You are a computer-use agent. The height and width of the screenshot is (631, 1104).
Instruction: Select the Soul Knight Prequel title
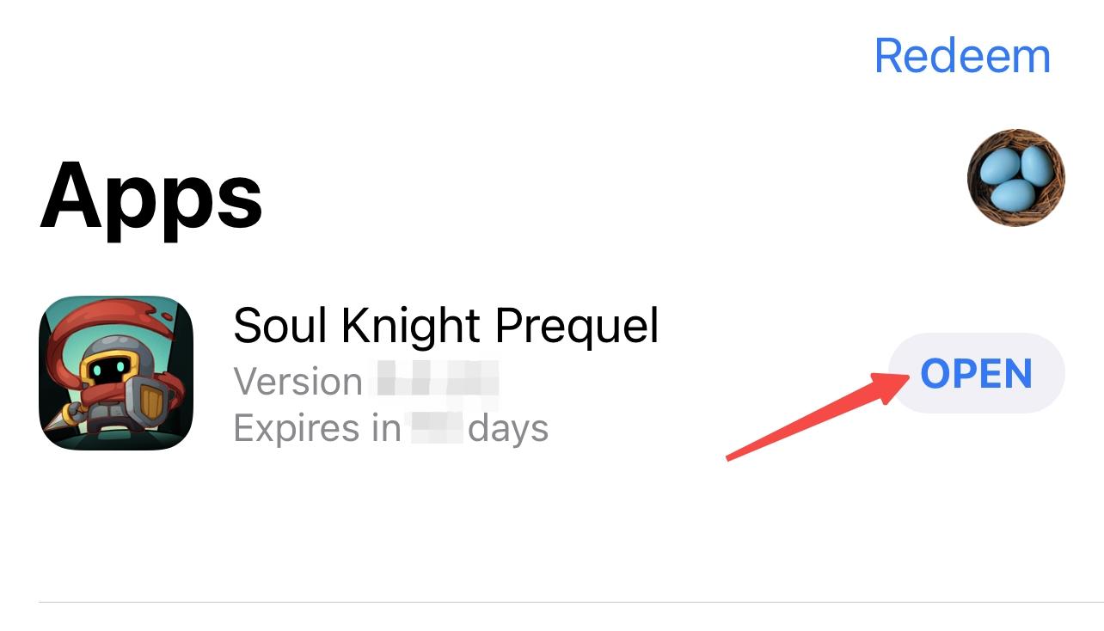click(x=445, y=326)
